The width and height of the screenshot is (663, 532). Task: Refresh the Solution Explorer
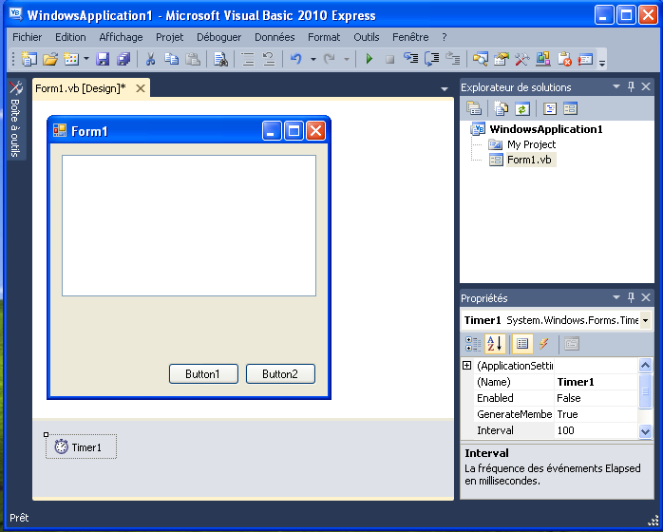pos(522,108)
